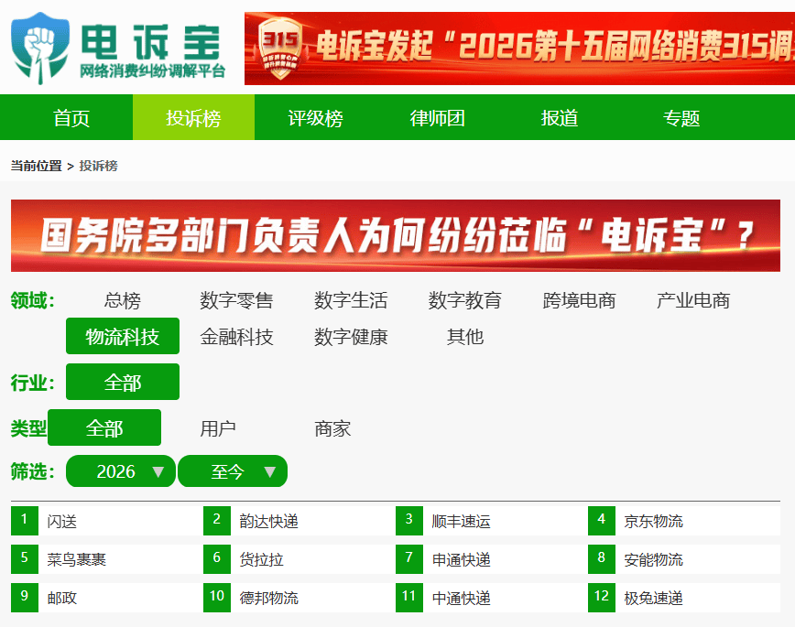Open the 2026 315 survey red banner
Viewport: 795px width, 627px height.
(x=519, y=49)
